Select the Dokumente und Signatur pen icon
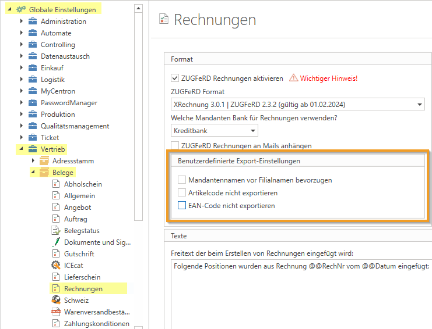432x329 pixels. (56, 242)
